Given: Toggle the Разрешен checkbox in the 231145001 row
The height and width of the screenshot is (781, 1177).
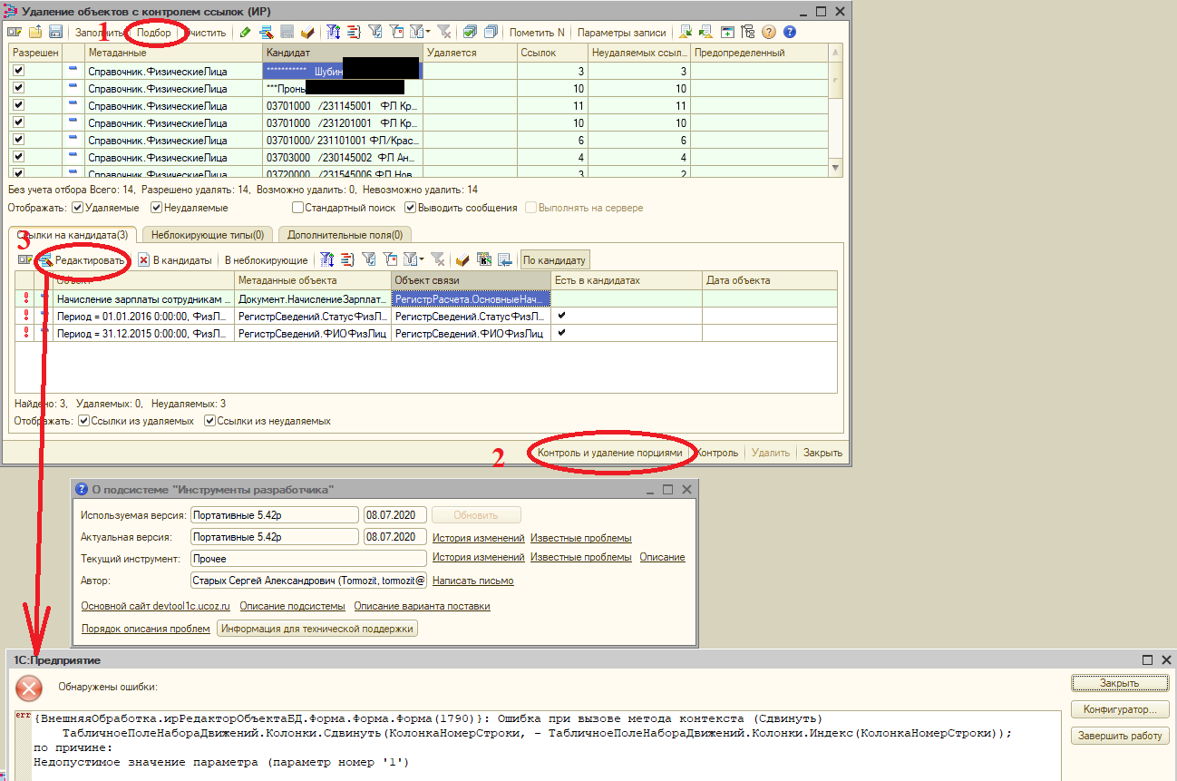Looking at the screenshot, I should click(x=18, y=105).
